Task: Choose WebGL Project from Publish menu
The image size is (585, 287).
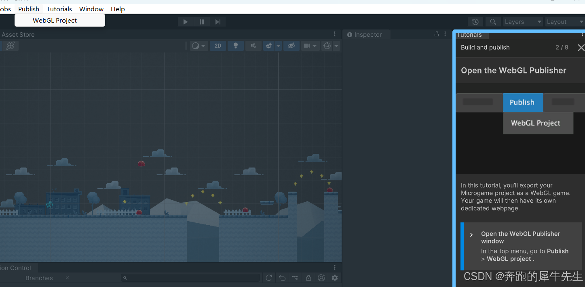Action: 60,20
